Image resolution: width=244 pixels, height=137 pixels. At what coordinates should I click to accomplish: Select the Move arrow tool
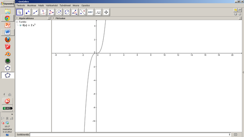coord(19,12)
